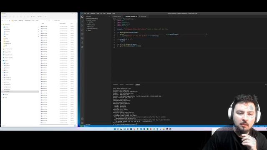
Task: Click the remote indicator in VS Code status bar
Action: pyautogui.click(x=82, y=126)
